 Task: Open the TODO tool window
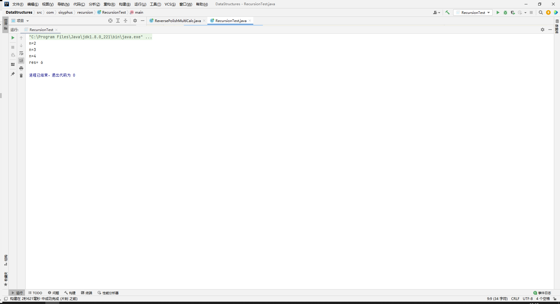coord(35,293)
